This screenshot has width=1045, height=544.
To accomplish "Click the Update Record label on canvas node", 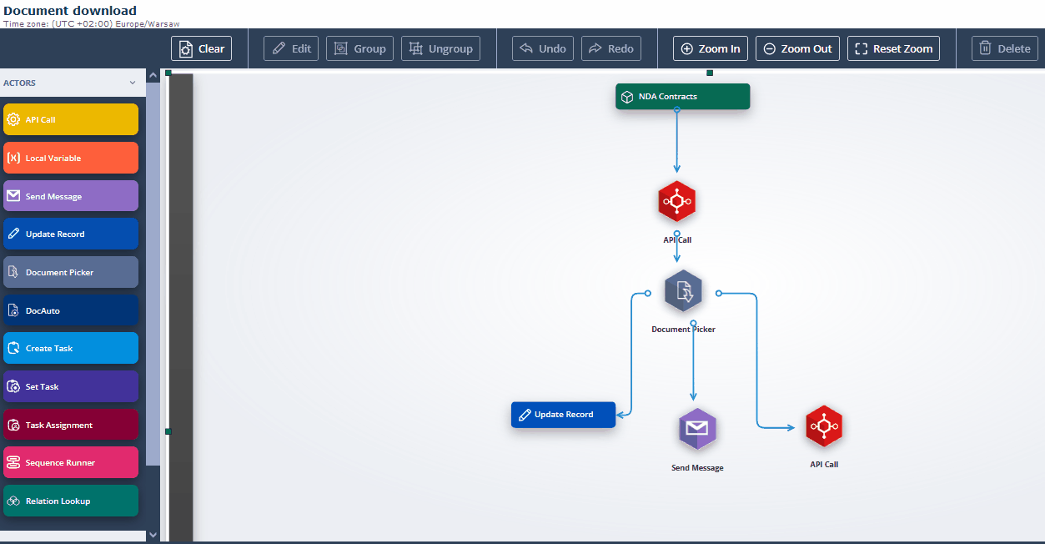I will [x=564, y=415].
